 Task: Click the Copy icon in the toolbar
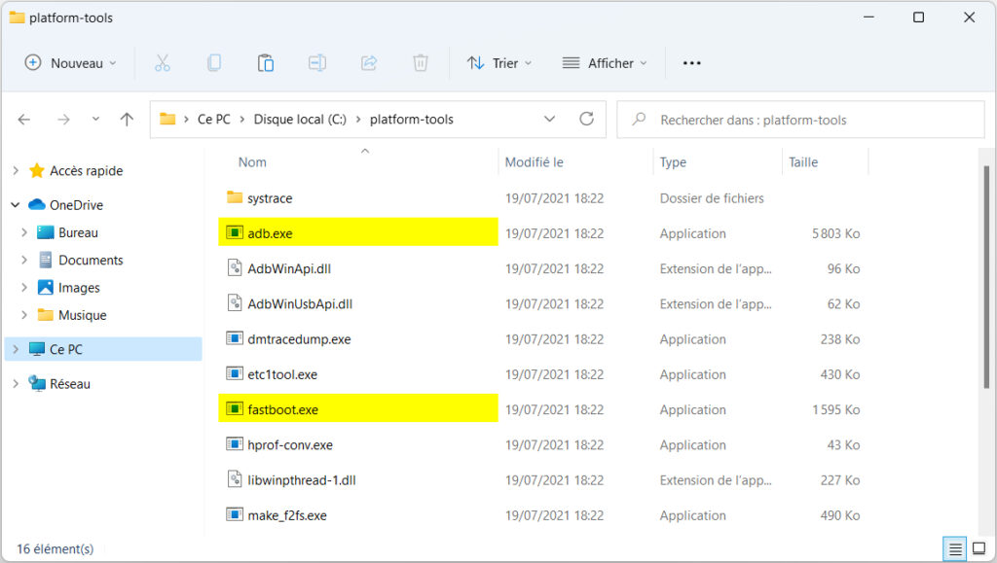click(214, 62)
